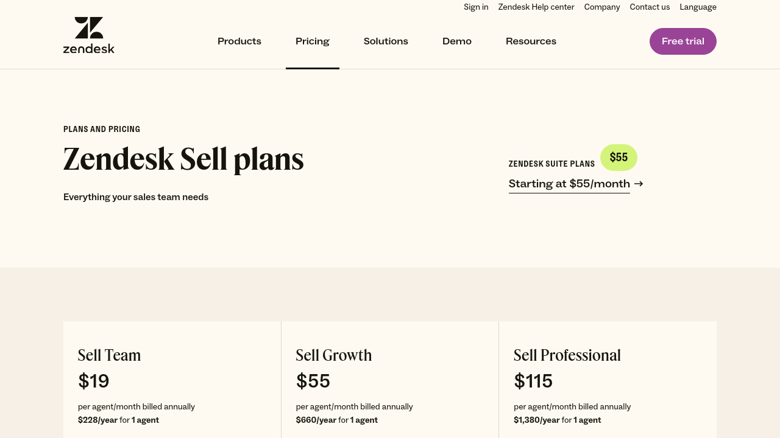Screen dimensions: 780x438
Task: Select the Sell Professional plan heading
Action: (x=567, y=355)
